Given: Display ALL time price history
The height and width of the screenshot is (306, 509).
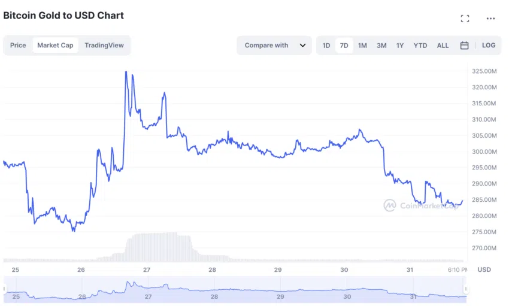Looking at the screenshot, I should pos(443,46).
